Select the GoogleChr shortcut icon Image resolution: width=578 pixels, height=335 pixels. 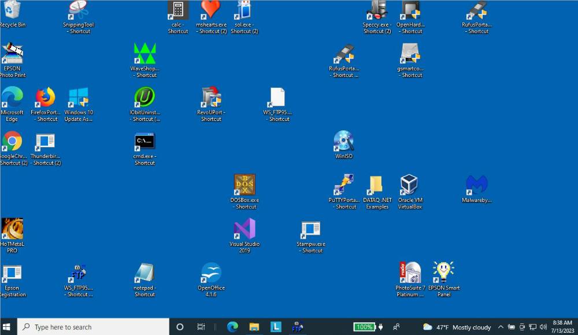[x=13, y=148]
